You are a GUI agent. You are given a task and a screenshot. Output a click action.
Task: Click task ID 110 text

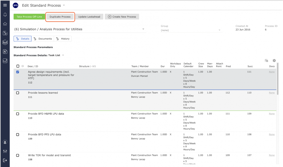[30, 118]
